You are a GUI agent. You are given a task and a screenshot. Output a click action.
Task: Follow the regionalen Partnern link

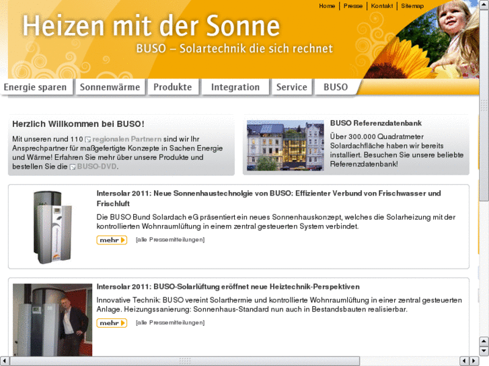[x=127, y=139]
